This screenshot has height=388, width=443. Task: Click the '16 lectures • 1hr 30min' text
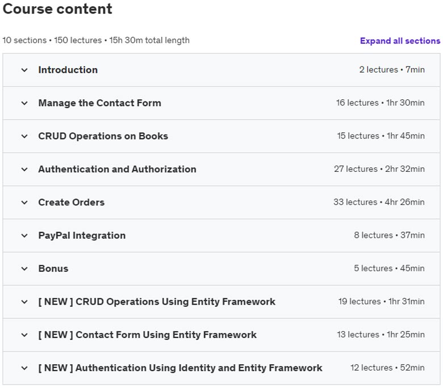point(381,103)
